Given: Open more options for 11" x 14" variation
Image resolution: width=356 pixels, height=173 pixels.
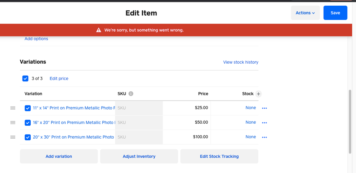Looking at the screenshot, I should point(264,108).
